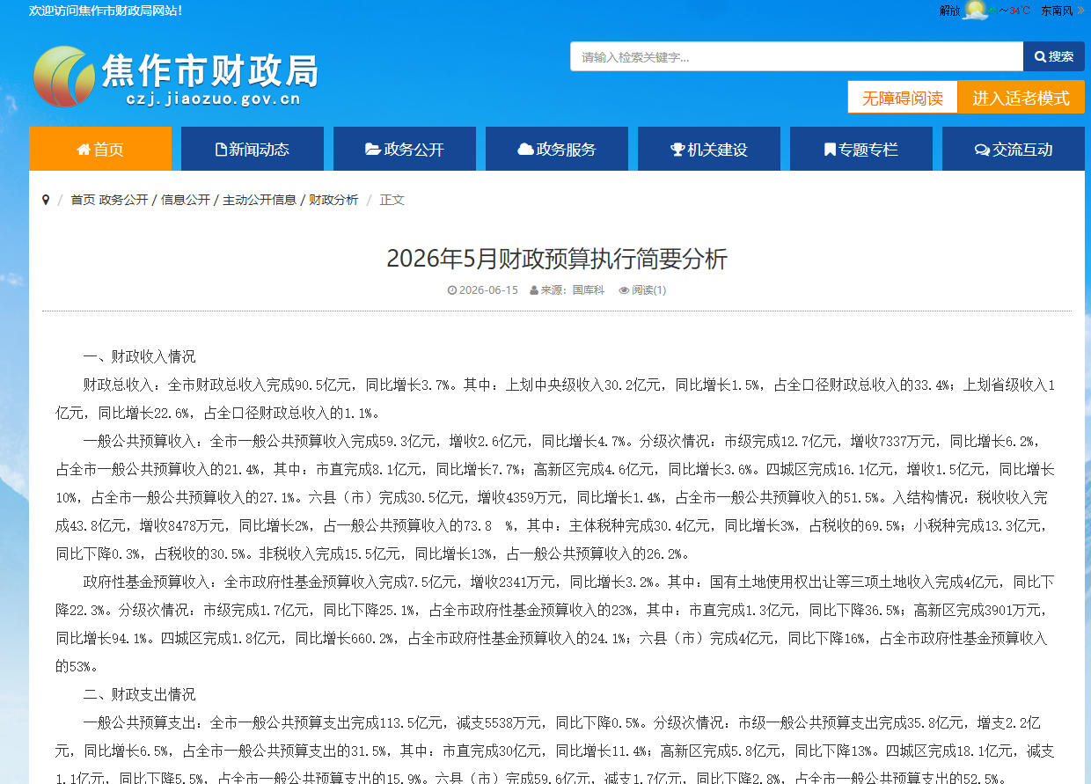The height and width of the screenshot is (784, 1091).
Task: Open the 专题专栏 navigation menu
Action: 861,149
